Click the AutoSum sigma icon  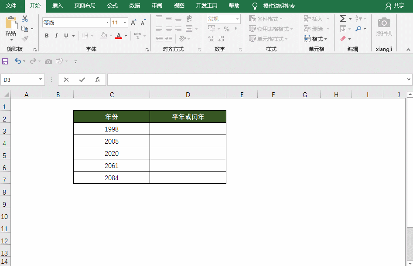343,19
